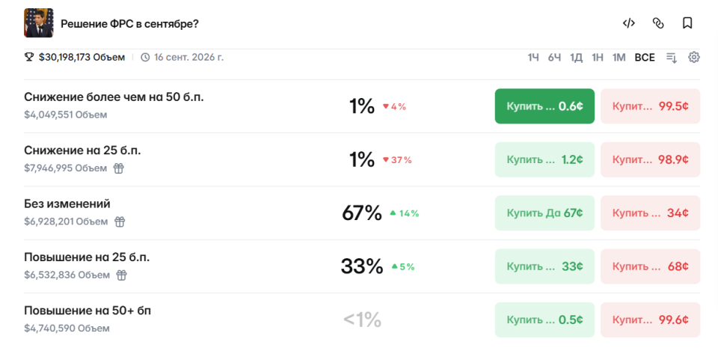Open the embed code icon
This screenshot has width=718, height=348.
pos(629,23)
